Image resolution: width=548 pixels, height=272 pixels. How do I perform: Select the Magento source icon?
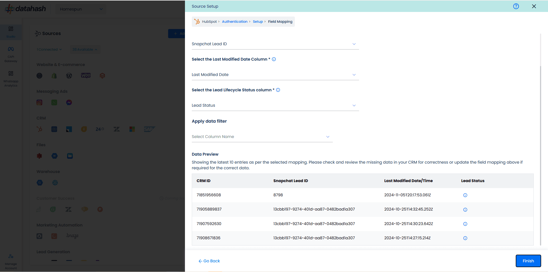102,76
